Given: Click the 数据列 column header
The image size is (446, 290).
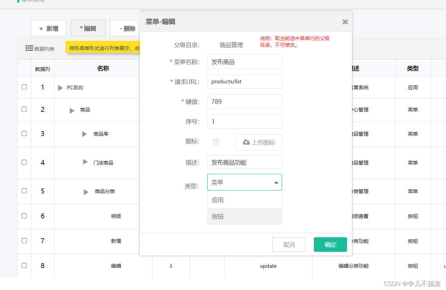Looking at the screenshot, I should [x=43, y=69].
